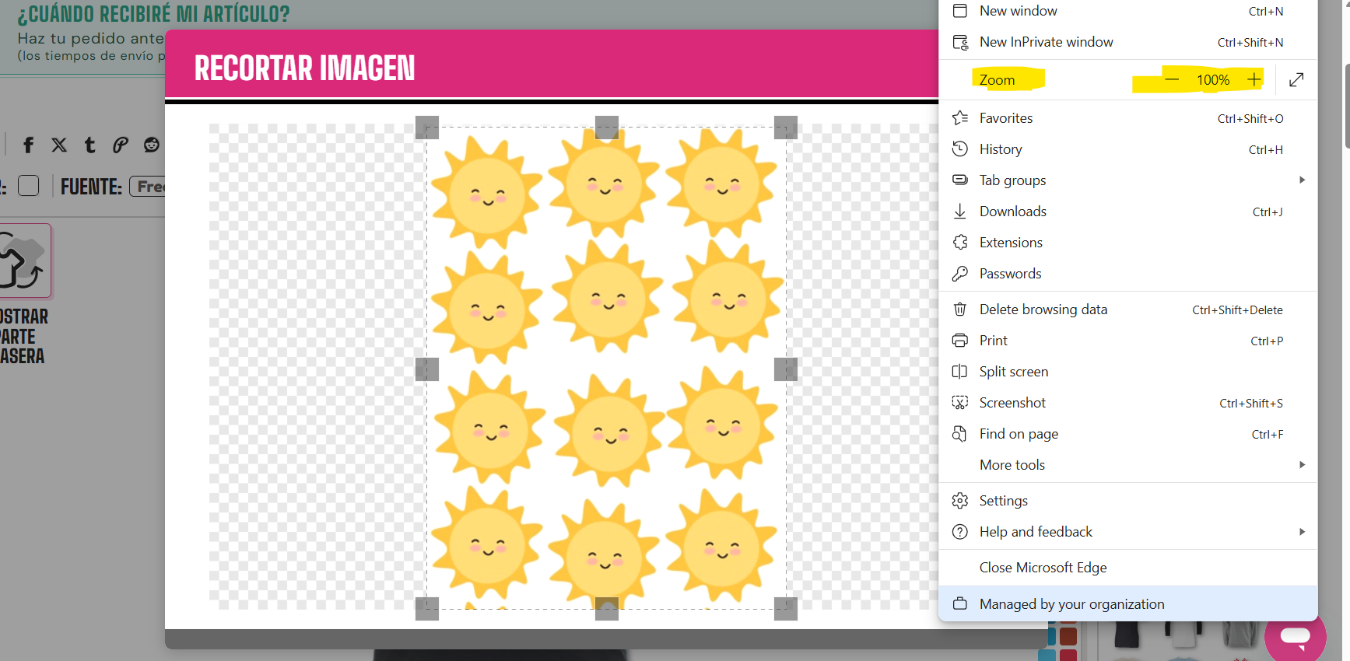
Task: Click the Facebook share icon
Action: pyautogui.click(x=29, y=145)
